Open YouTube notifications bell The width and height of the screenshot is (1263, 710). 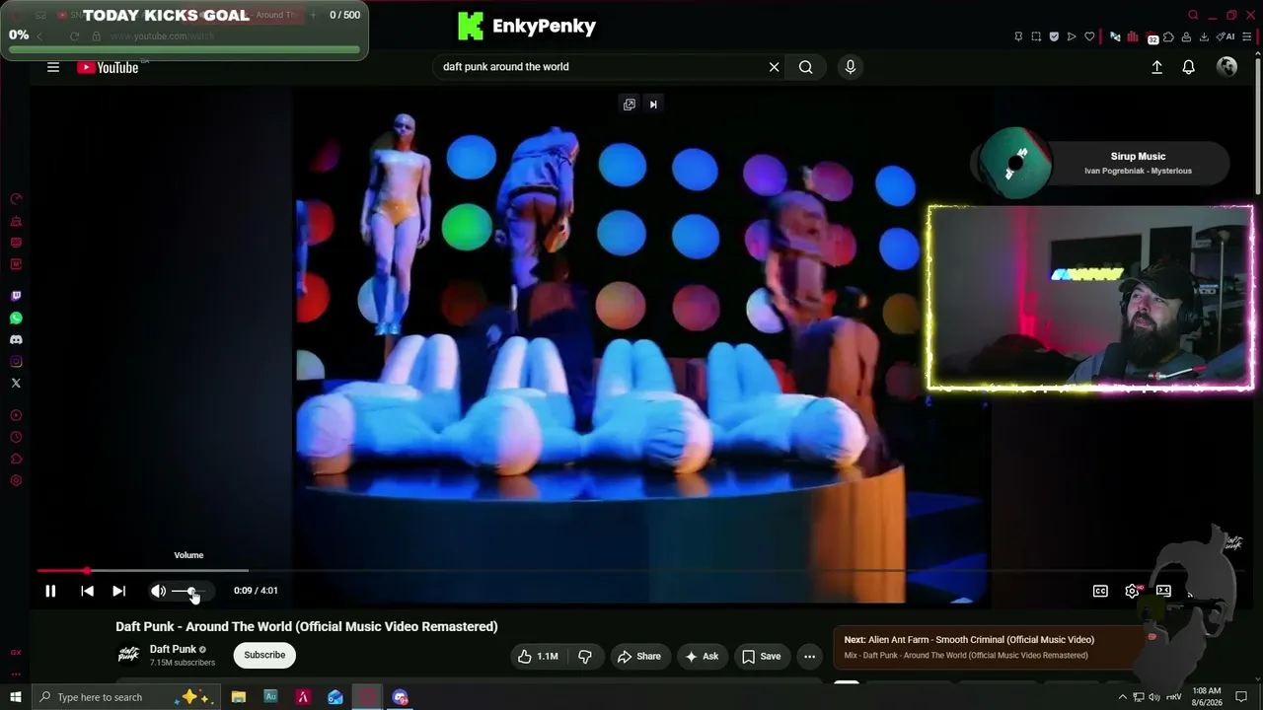click(x=1189, y=67)
